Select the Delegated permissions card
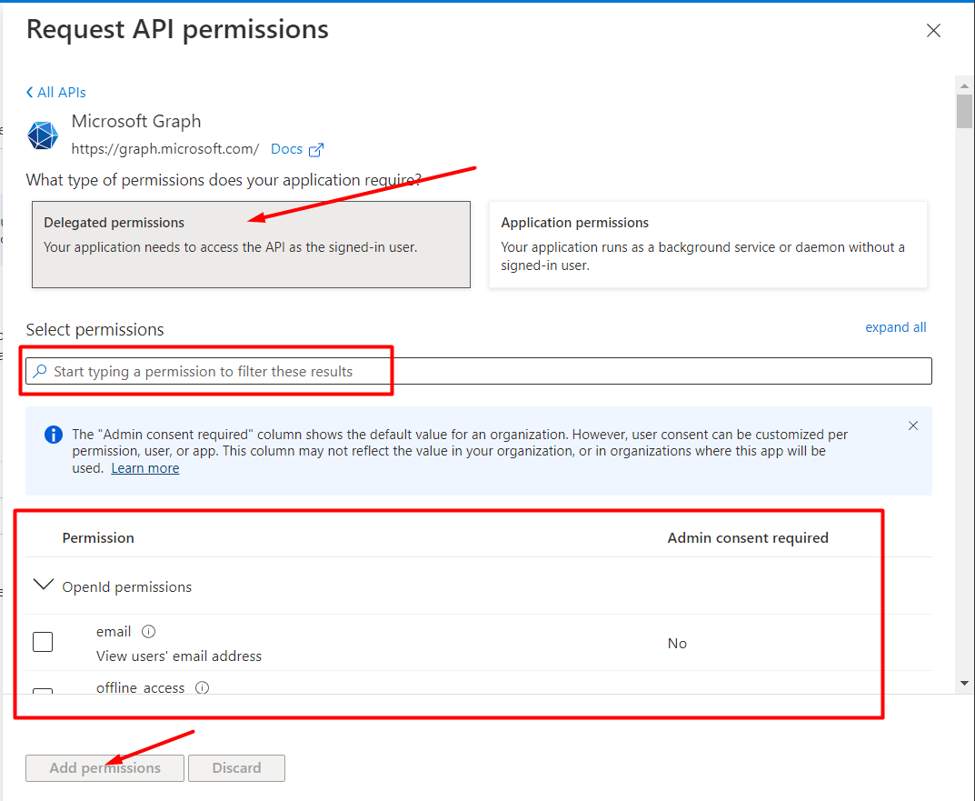This screenshot has width=975, height=801. pyautogui.click(x=251, y=245)
